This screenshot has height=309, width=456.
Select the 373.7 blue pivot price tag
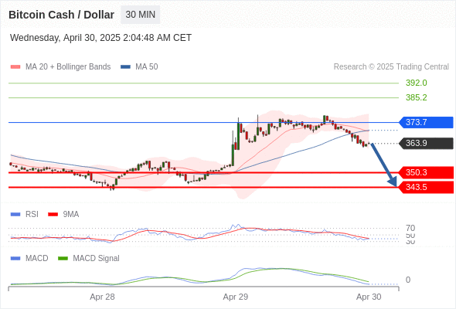click(426, 122)
